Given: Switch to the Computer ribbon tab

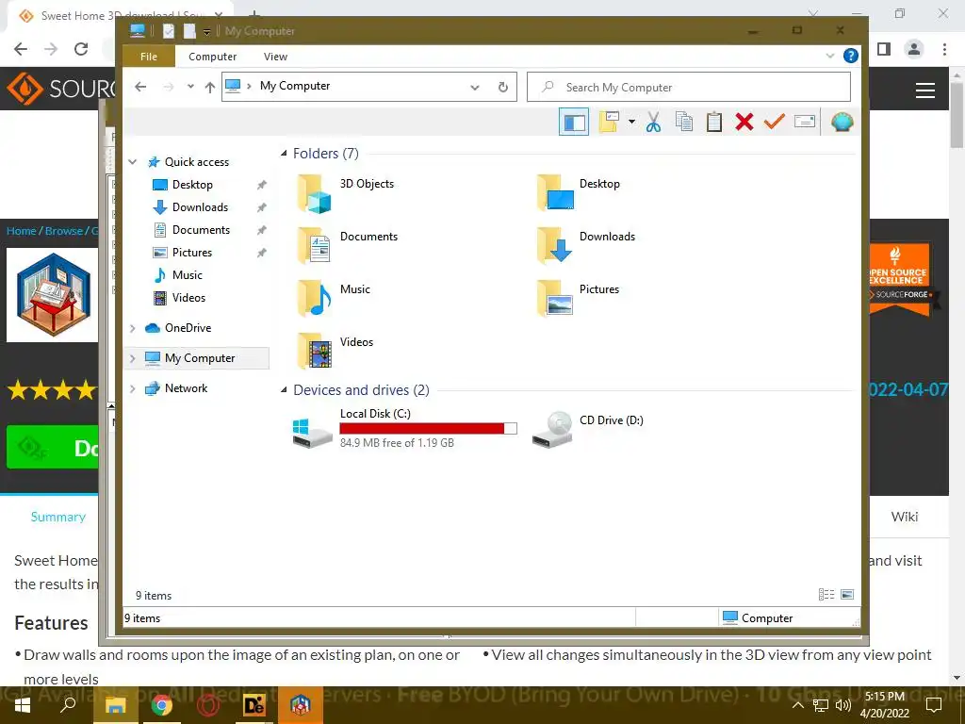Looking at the screenshot, I should point(212,56).
